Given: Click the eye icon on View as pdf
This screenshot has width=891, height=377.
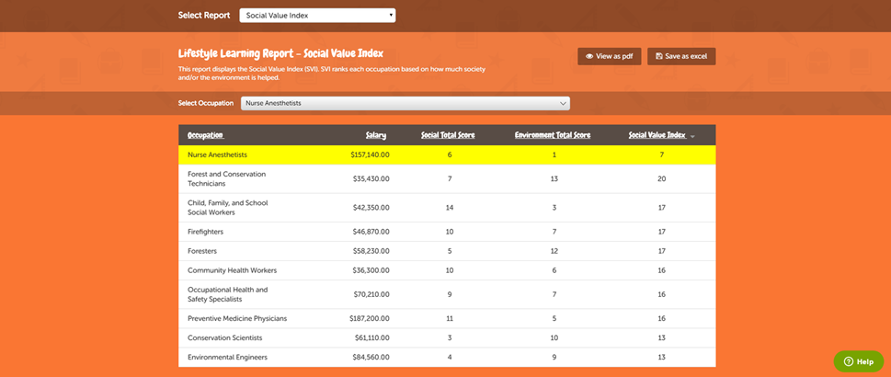Looking at the screenshot, I should coord(589,56).
